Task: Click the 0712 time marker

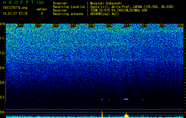Action: pyautogui.click(x=38, y=25)
